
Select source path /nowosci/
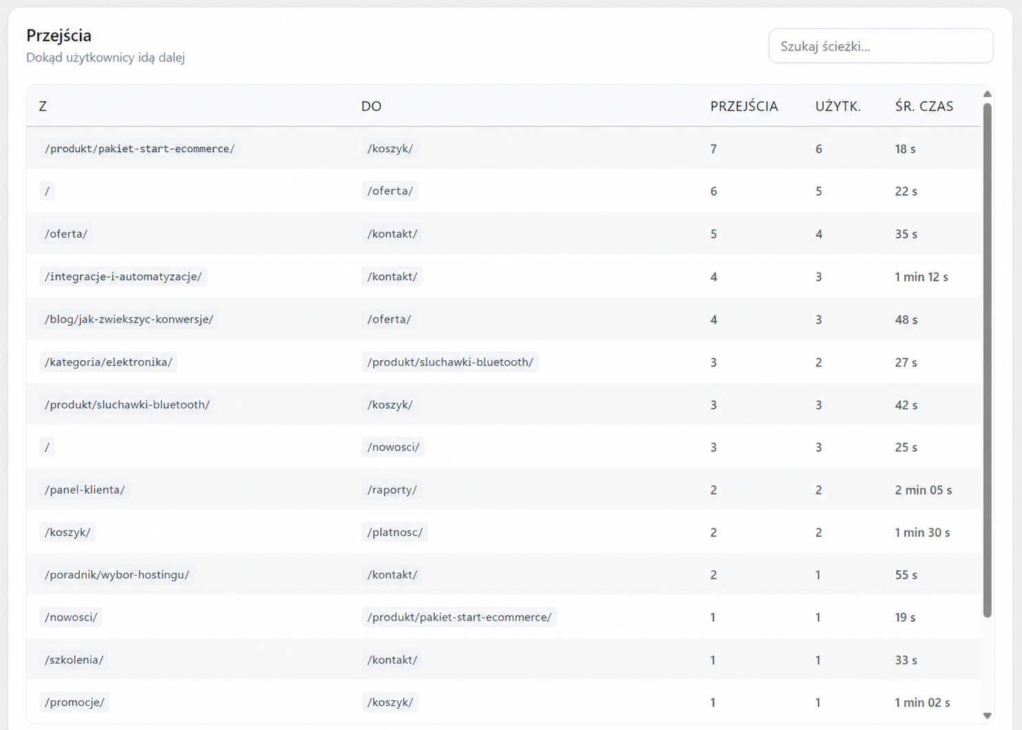(71, 618)
